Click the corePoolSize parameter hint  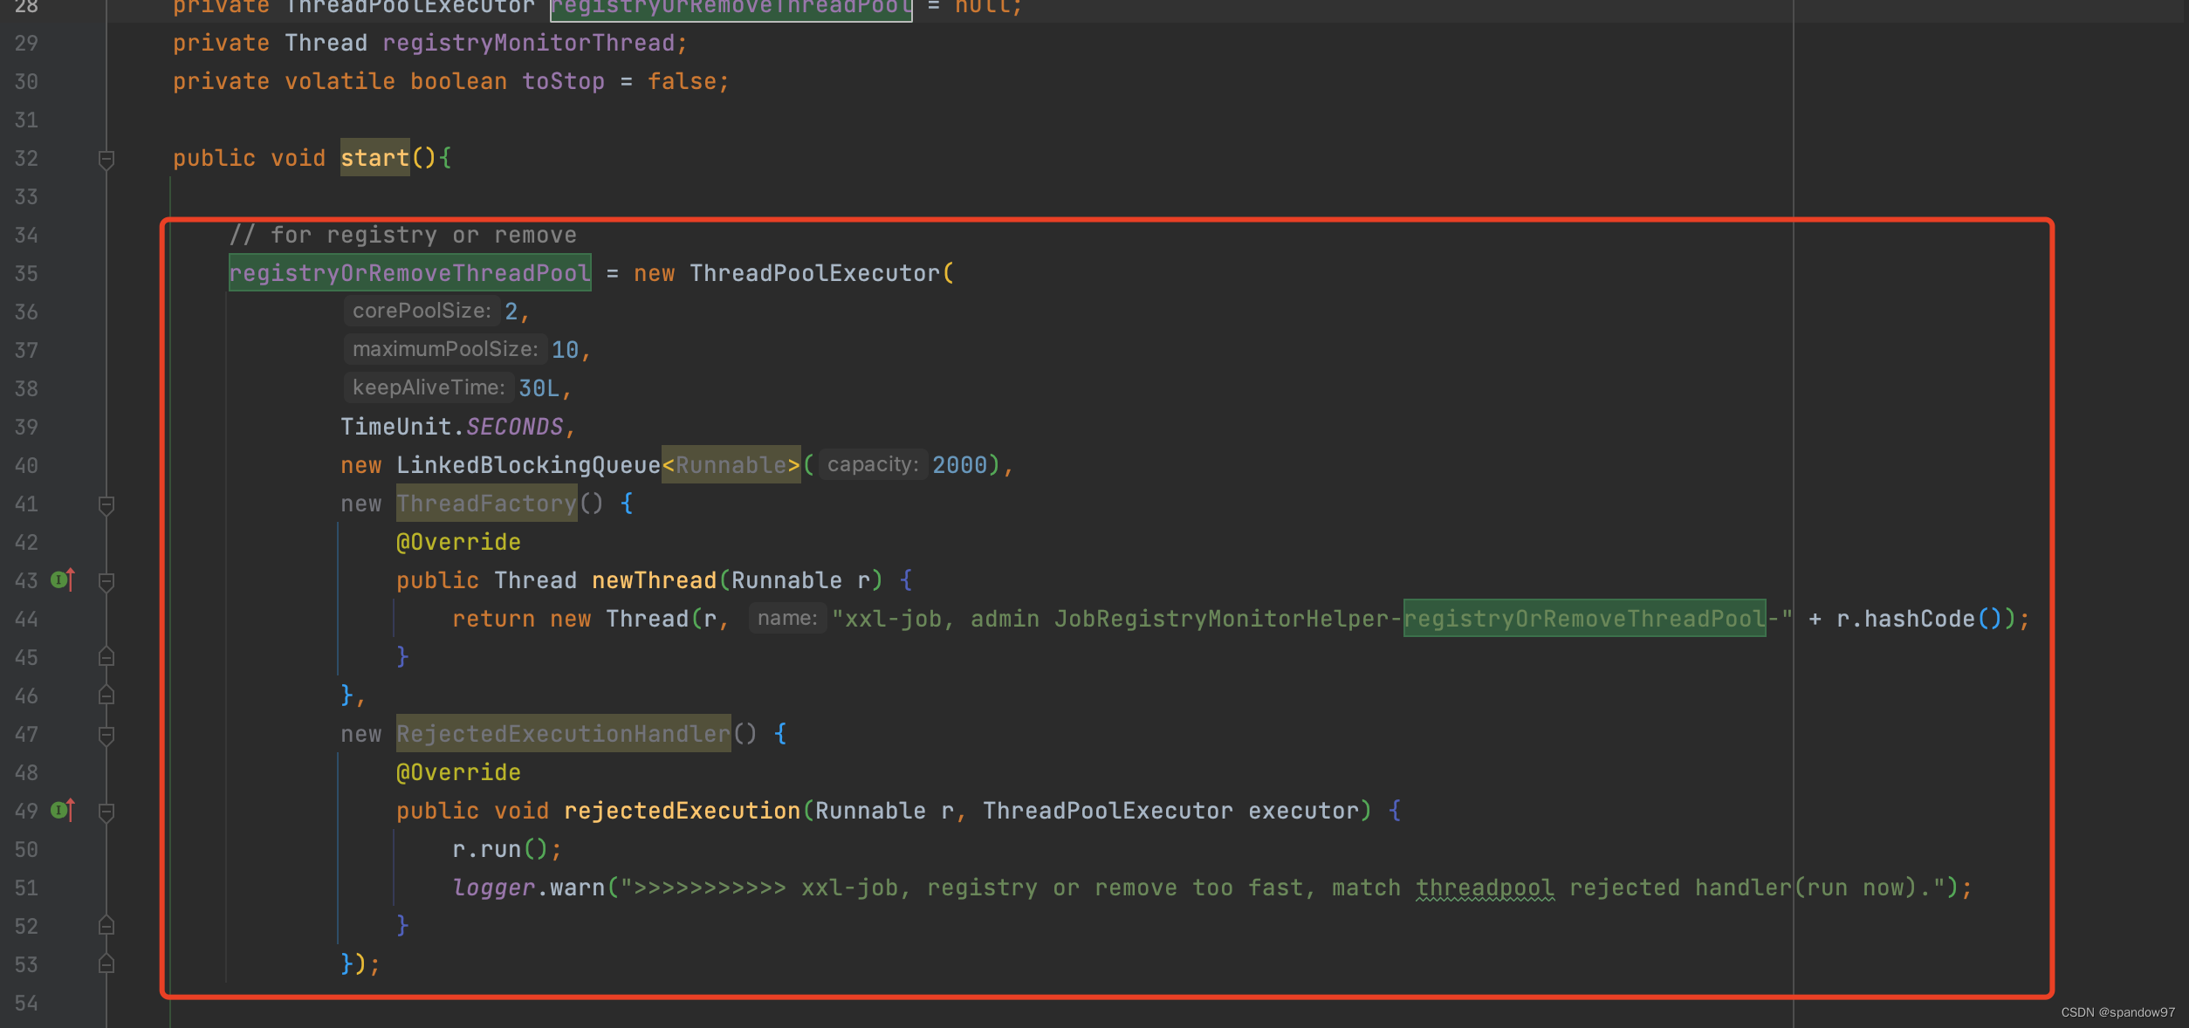(x=421, y=311)
